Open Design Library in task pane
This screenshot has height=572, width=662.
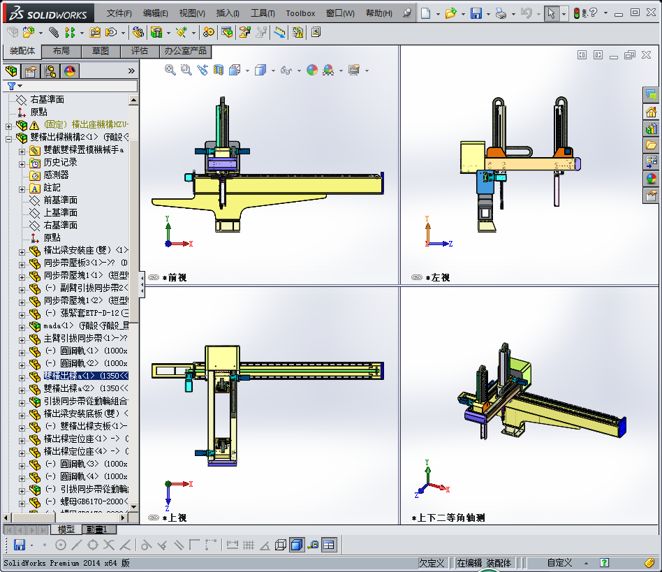pos(651,129)
